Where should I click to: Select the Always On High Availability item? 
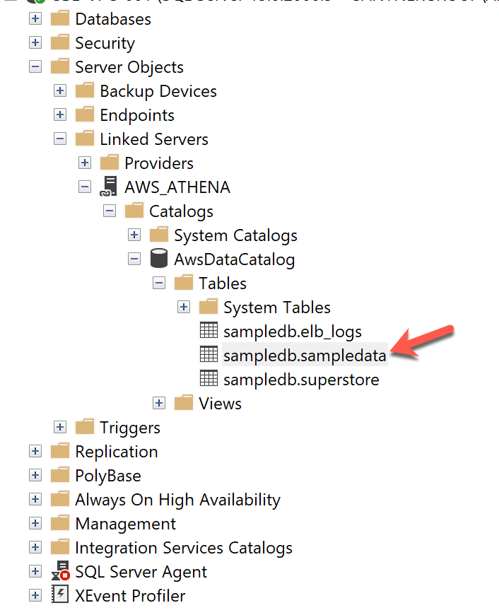177,500
